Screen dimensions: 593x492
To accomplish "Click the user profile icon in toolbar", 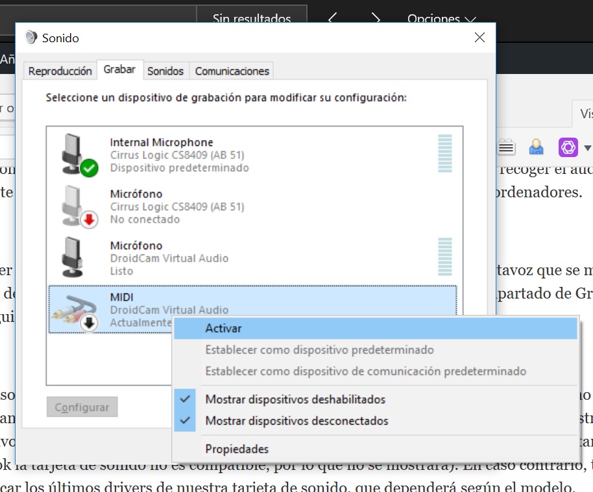I will [536, 147].
